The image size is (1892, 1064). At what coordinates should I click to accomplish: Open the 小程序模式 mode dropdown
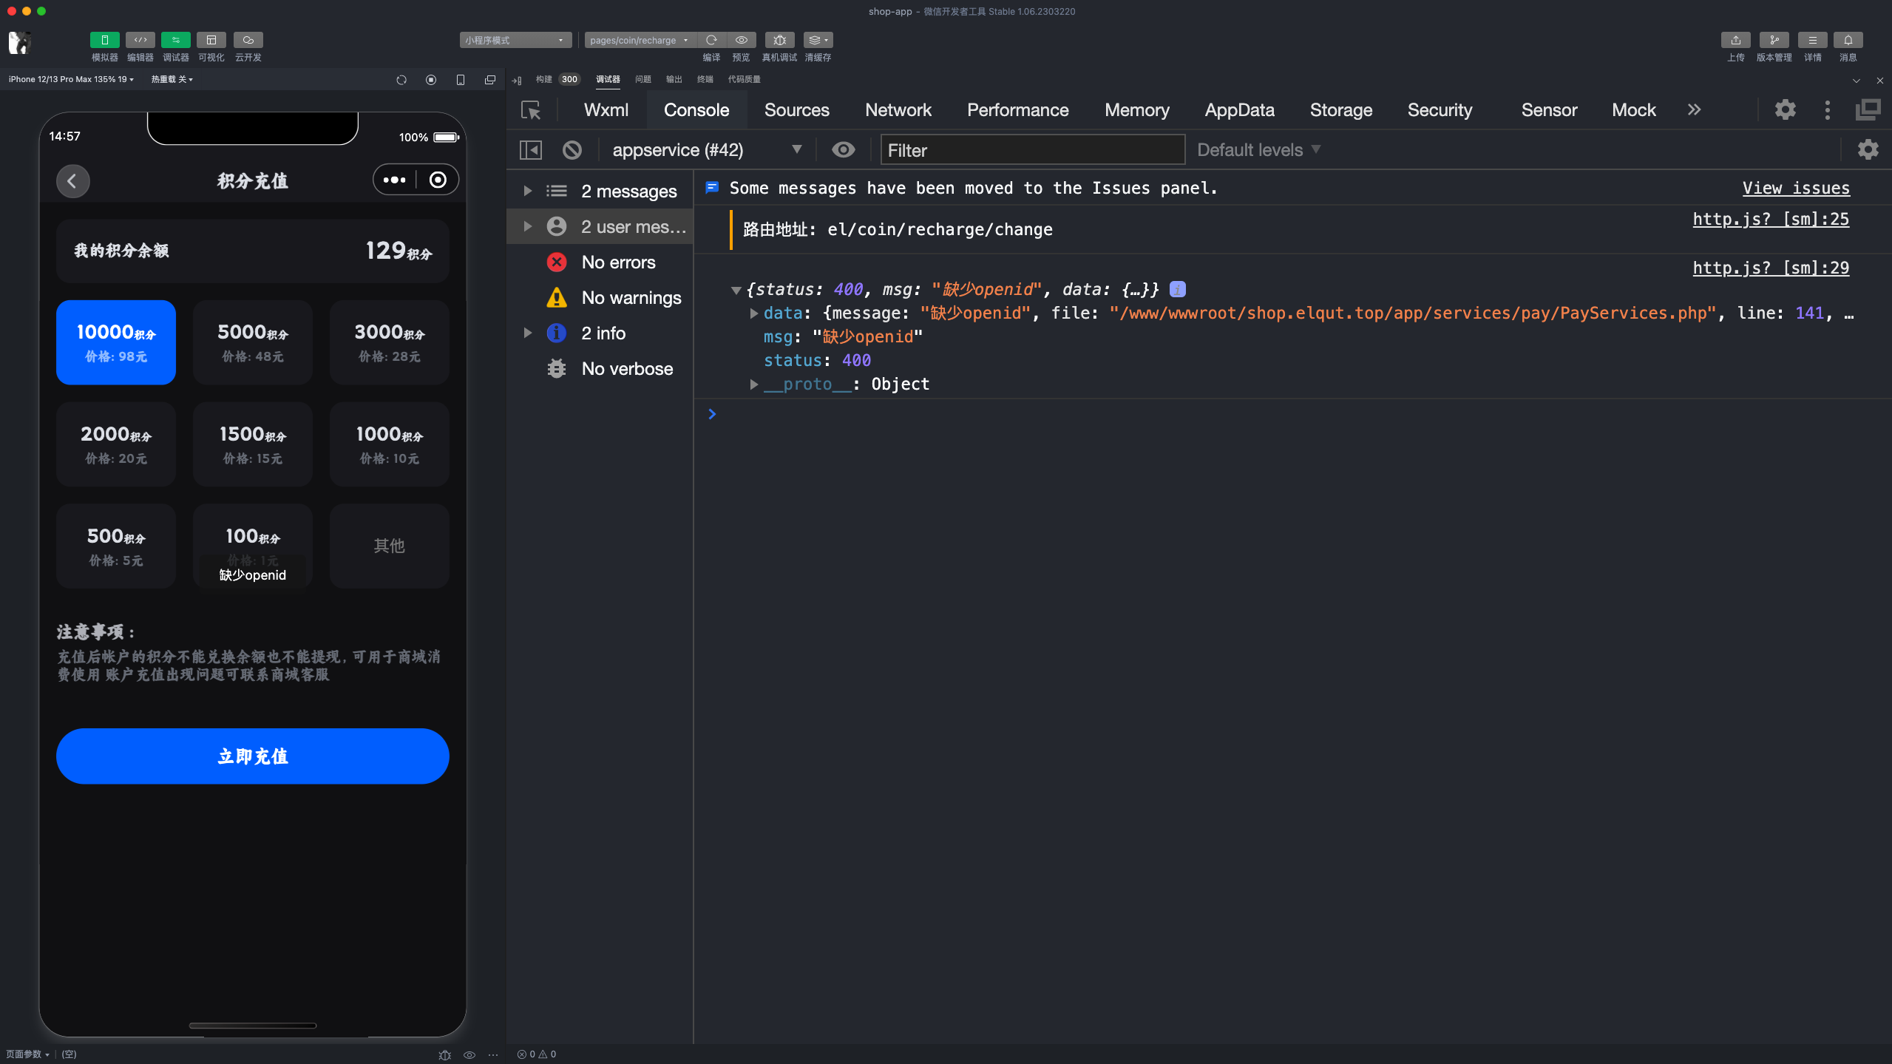515,40
